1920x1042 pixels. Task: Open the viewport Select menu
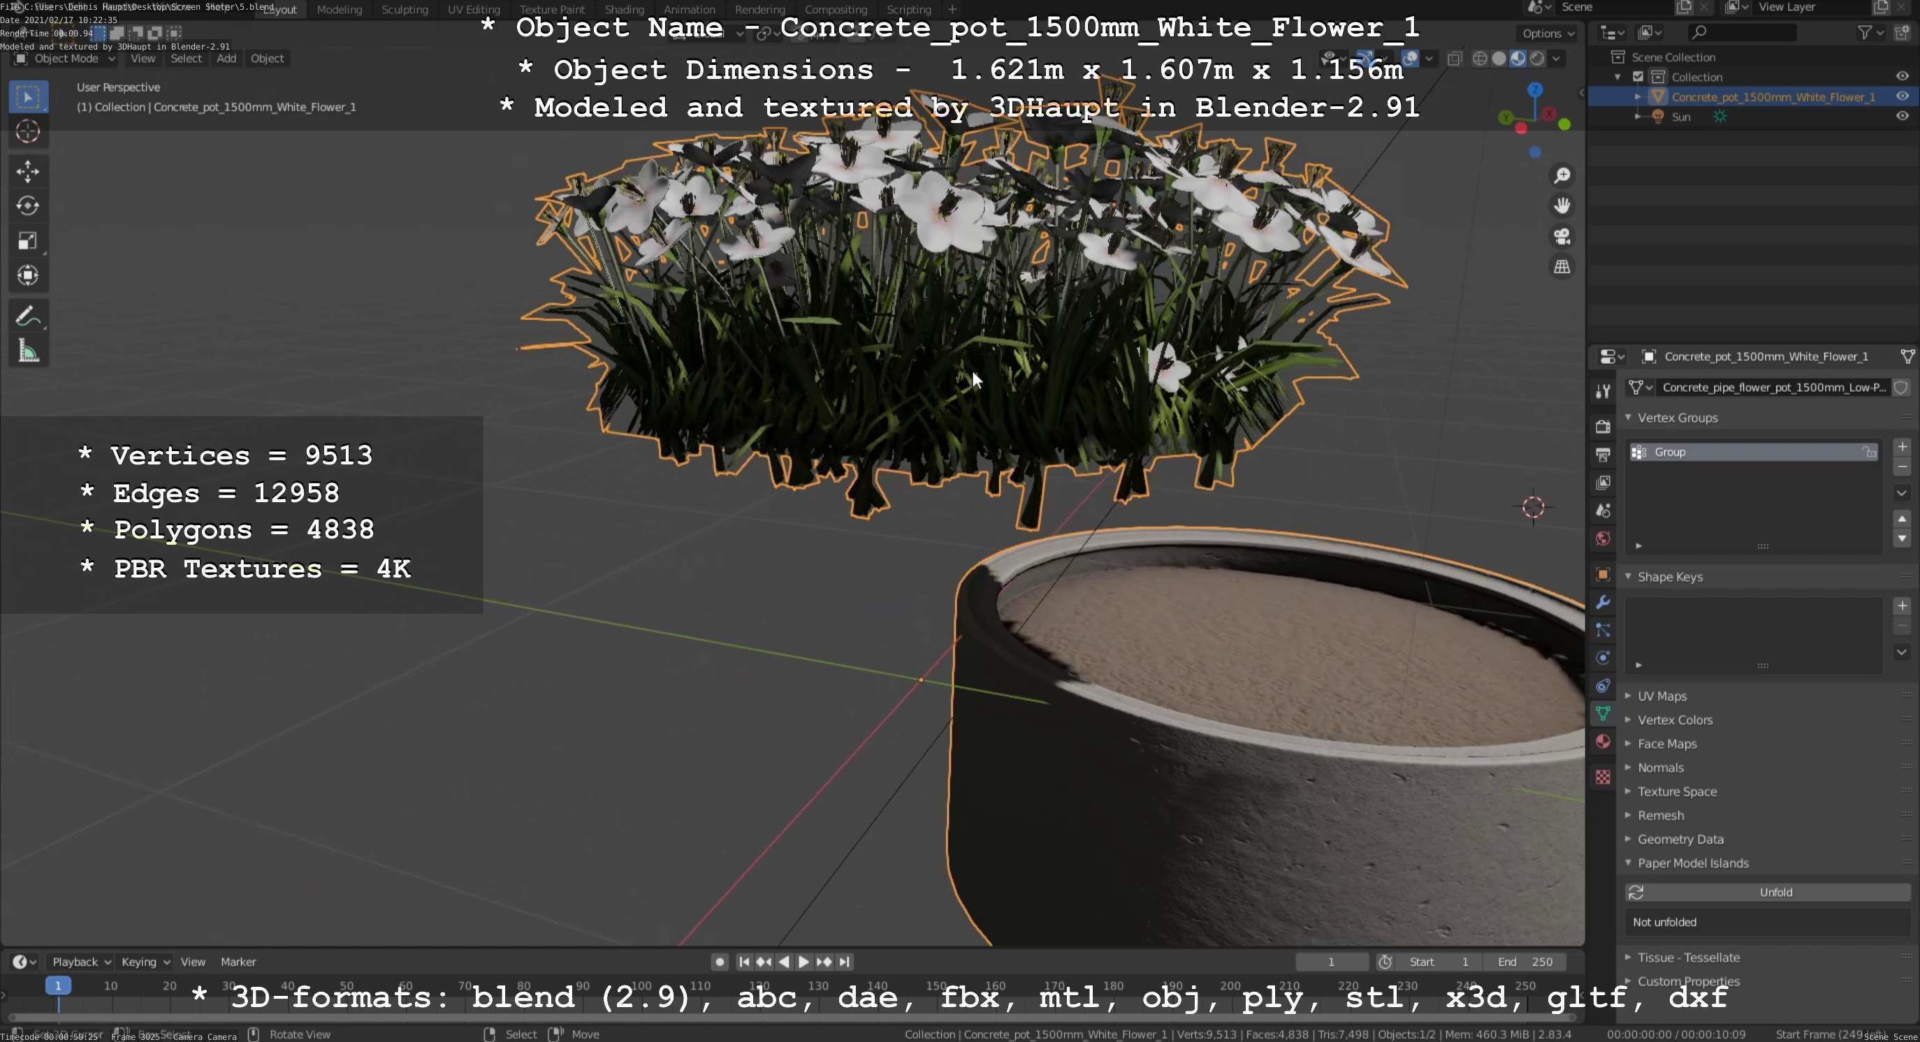(186, 59)
